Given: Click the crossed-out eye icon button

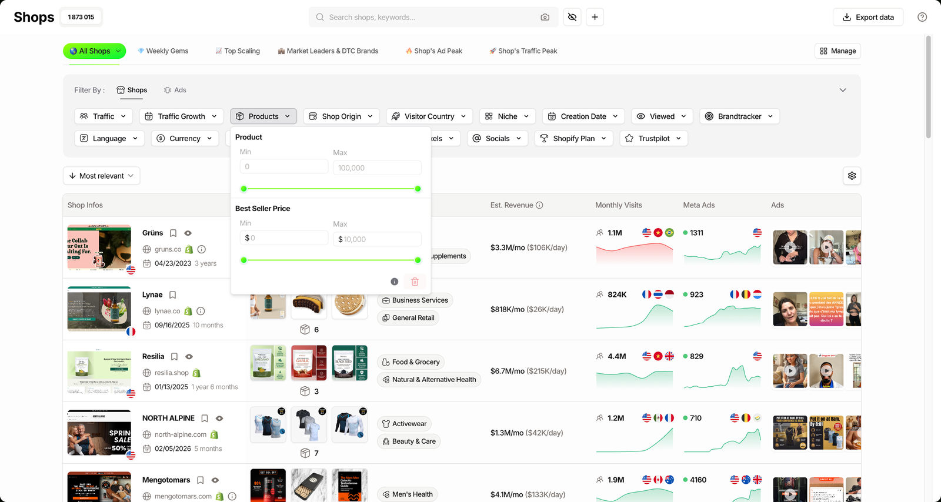Looking at the screenshot, I should pyautogui.click(x=572, y=17).
